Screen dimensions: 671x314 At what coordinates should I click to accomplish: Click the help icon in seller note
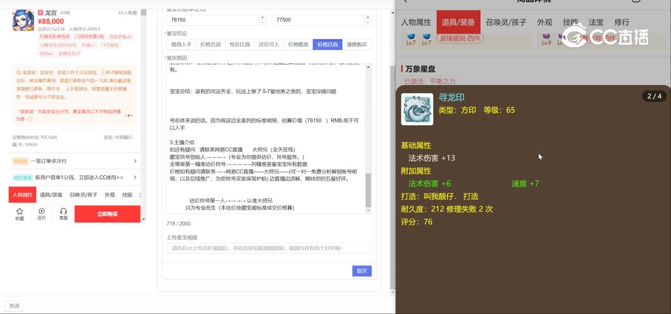click(30, 119)
